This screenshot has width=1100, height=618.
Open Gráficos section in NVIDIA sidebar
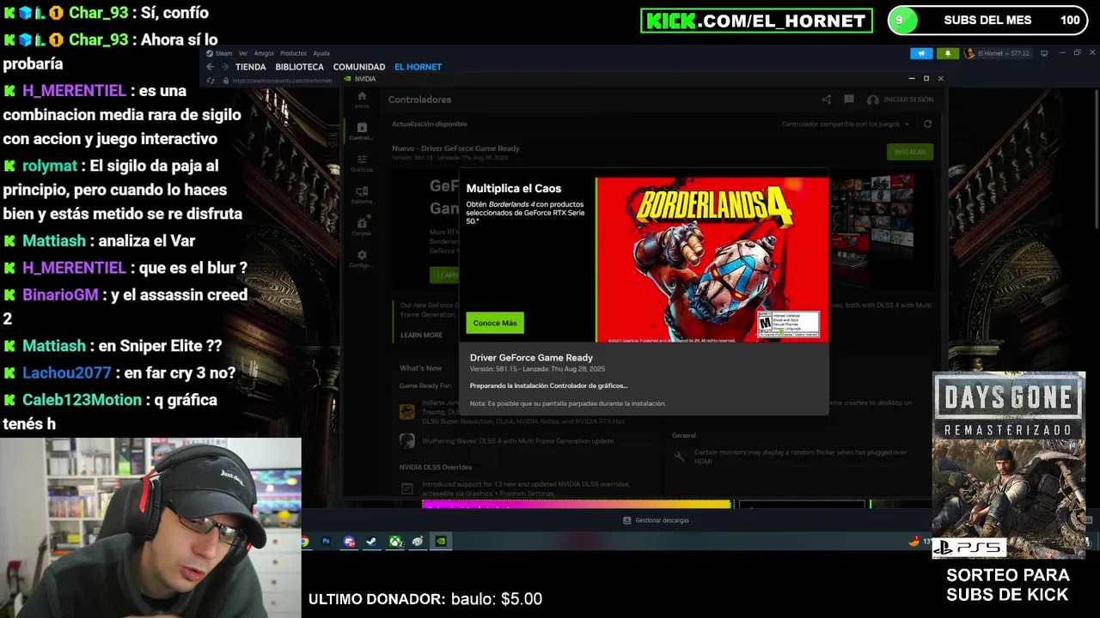(x=362, y=163)
